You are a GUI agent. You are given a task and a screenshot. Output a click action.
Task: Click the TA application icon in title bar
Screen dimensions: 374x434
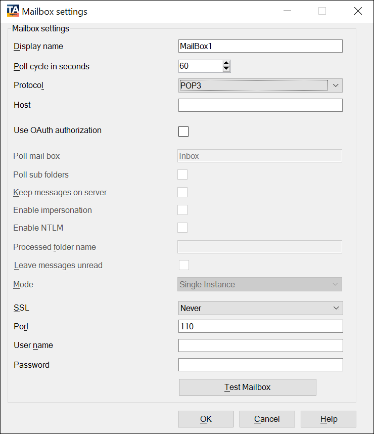coord(13,11)
